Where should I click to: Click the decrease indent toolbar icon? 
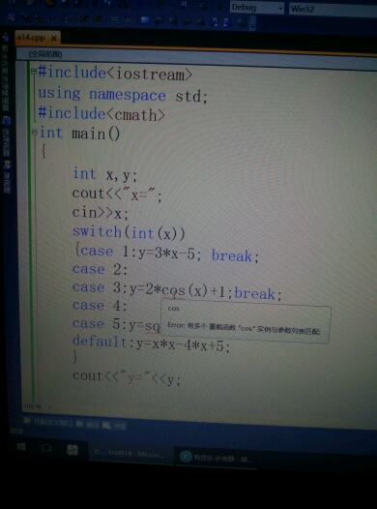[84, 18]
